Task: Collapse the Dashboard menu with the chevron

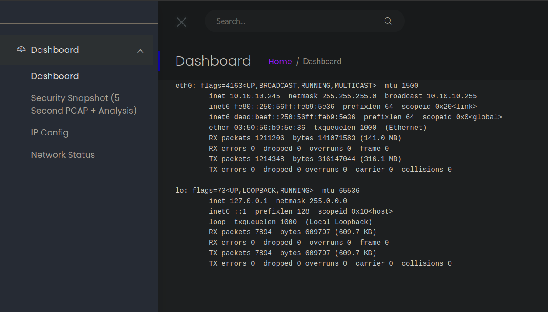Action: 140,51
